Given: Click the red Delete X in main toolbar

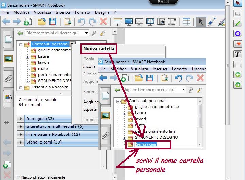Looking at the screenshot, I should [x=103, y=21].
